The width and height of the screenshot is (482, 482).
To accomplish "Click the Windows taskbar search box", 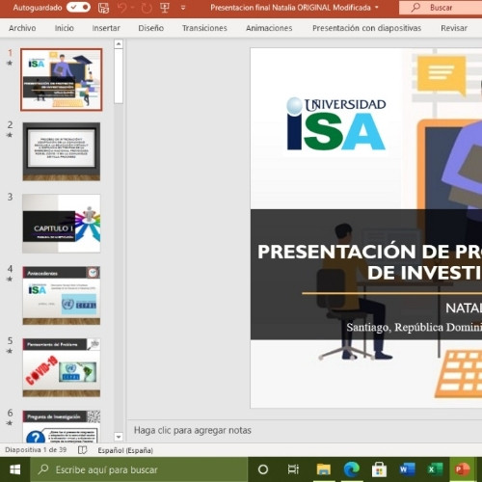I will tap(139, 469).
